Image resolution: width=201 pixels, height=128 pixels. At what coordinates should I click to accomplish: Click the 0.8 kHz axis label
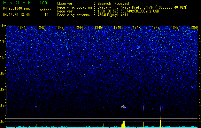tap(3, 90)
